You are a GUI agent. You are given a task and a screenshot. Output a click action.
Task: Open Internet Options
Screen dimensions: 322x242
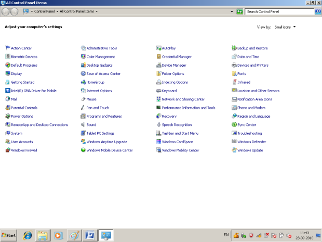99,91
